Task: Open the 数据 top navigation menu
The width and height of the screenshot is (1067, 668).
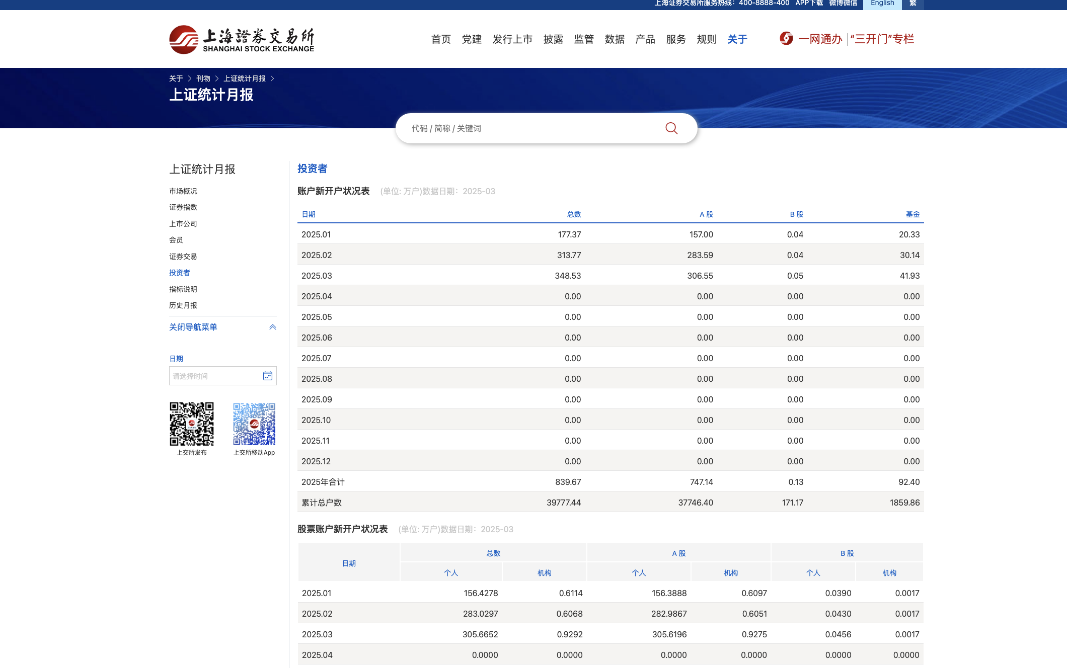Action: pyautogui.click(x=615, y=39)
